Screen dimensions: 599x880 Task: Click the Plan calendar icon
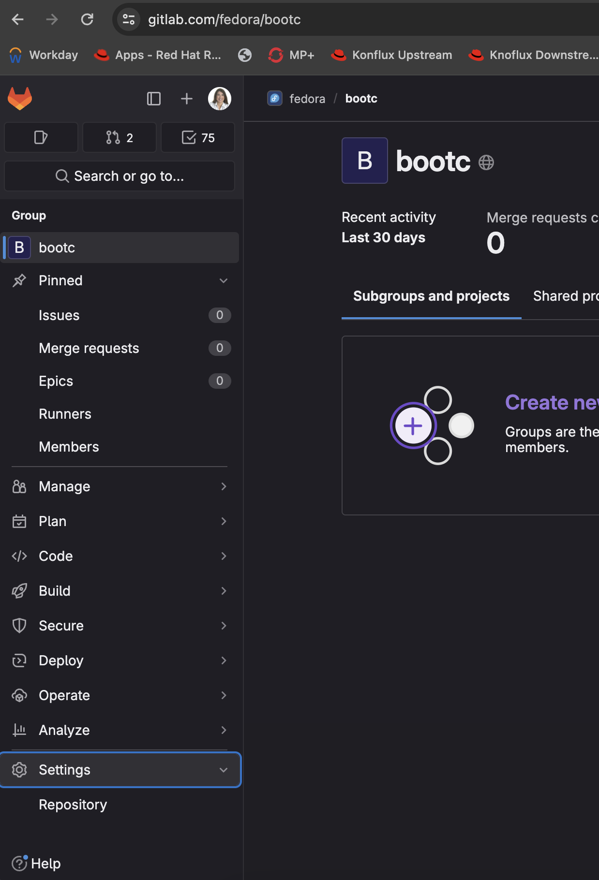[19, 521]
